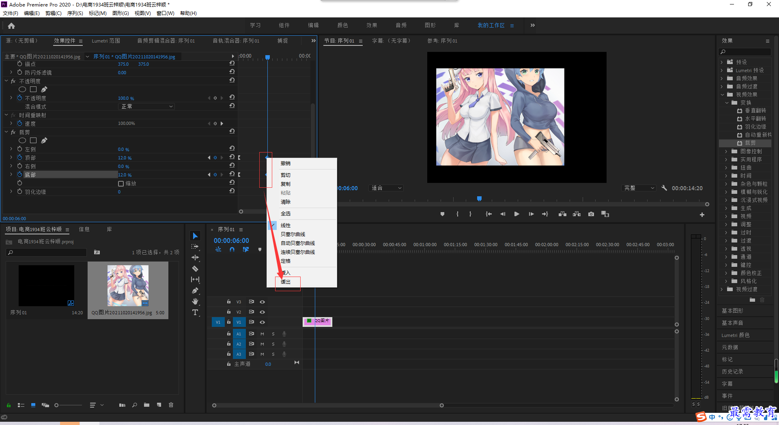Choose 缓出 from context menu
Viewport: 779px width, 425px height.
pos(286,281)
